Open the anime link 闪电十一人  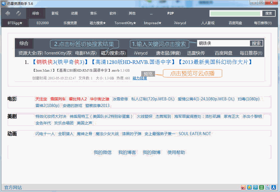45,134
